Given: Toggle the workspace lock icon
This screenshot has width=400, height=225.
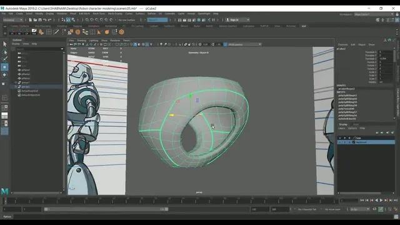Looking at the screenshot, I should (x=397, y=14).
